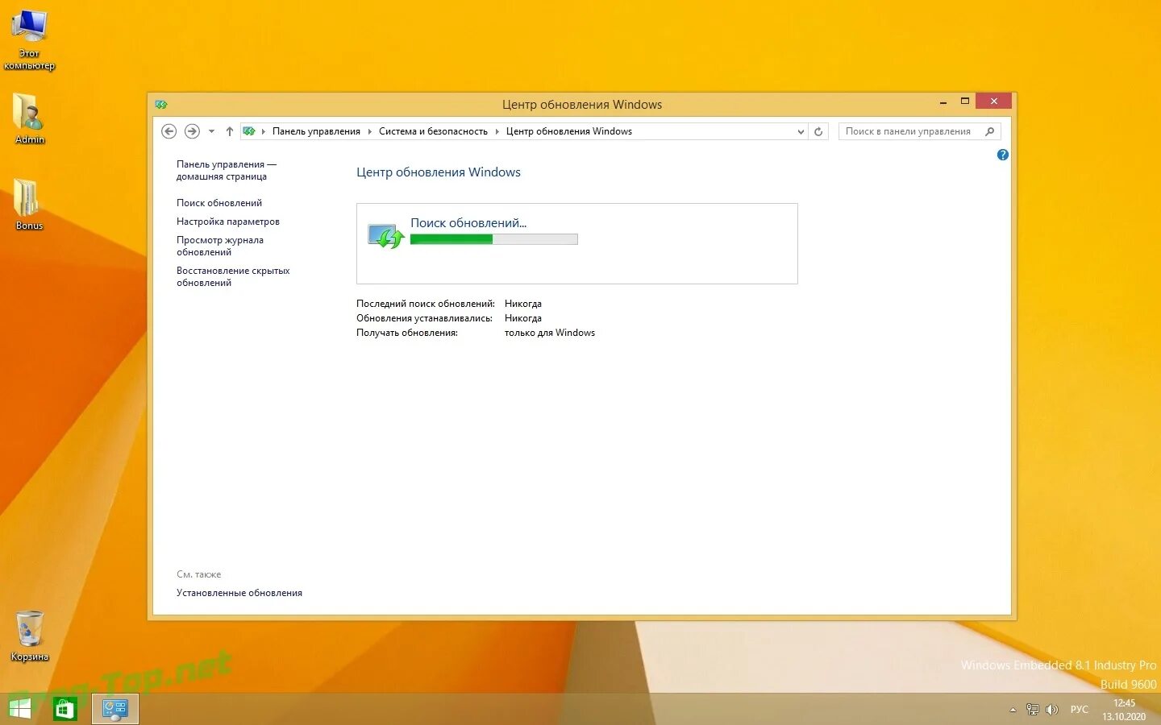The image size is (1161, 725).
Task: Click the green search progress bar
Action: 494,239
